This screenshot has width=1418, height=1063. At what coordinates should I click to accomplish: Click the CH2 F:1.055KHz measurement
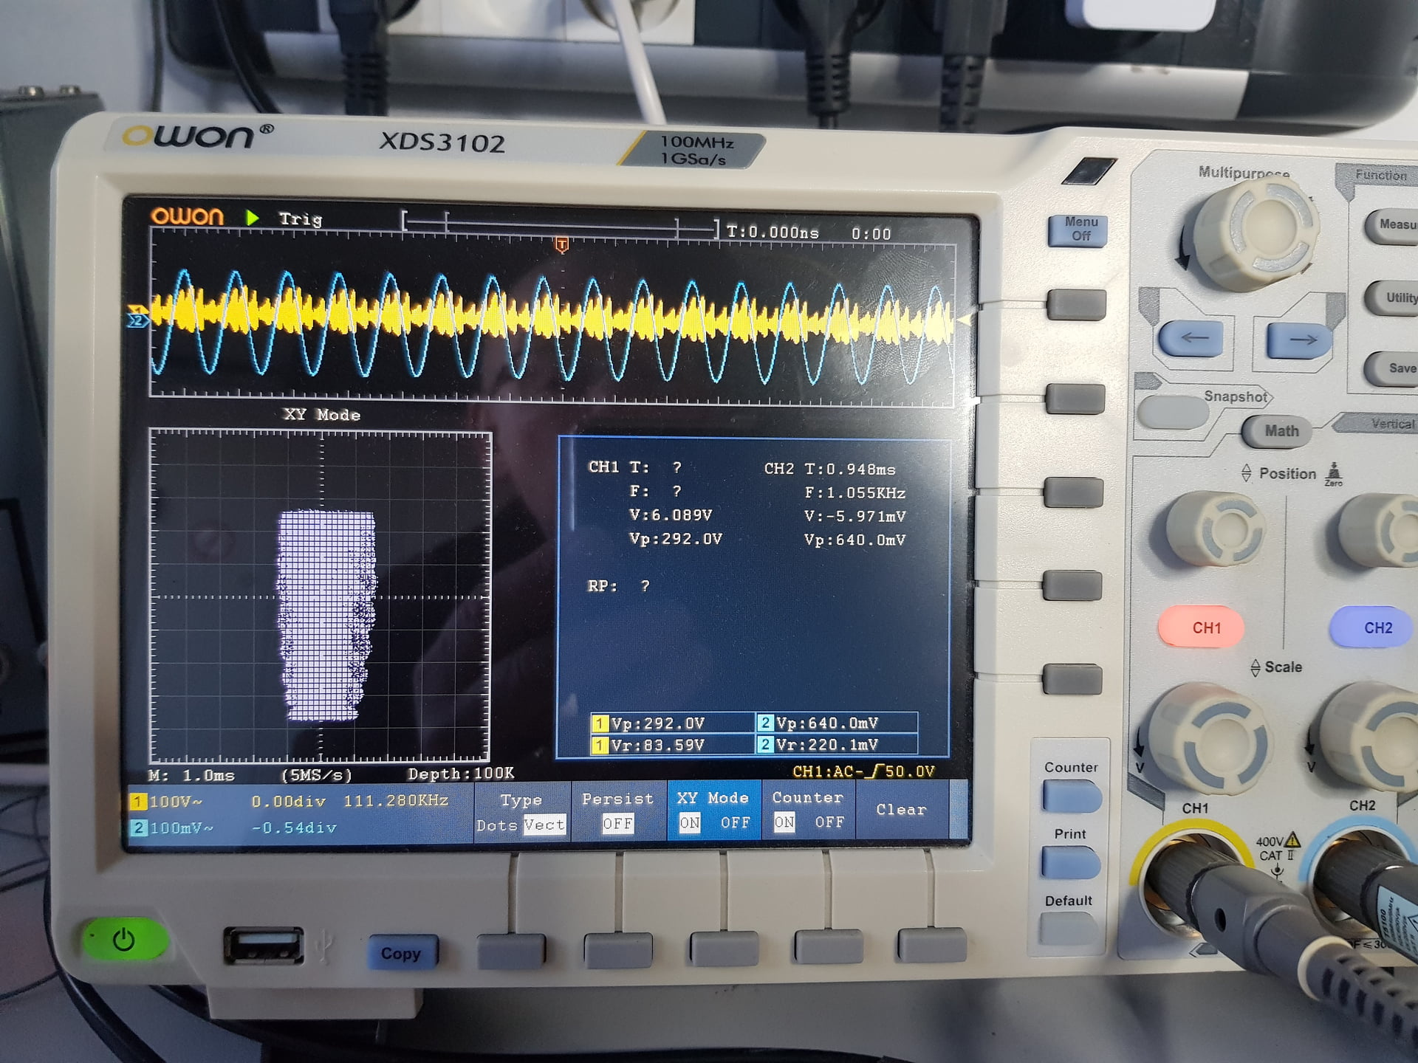click(855, 493)
